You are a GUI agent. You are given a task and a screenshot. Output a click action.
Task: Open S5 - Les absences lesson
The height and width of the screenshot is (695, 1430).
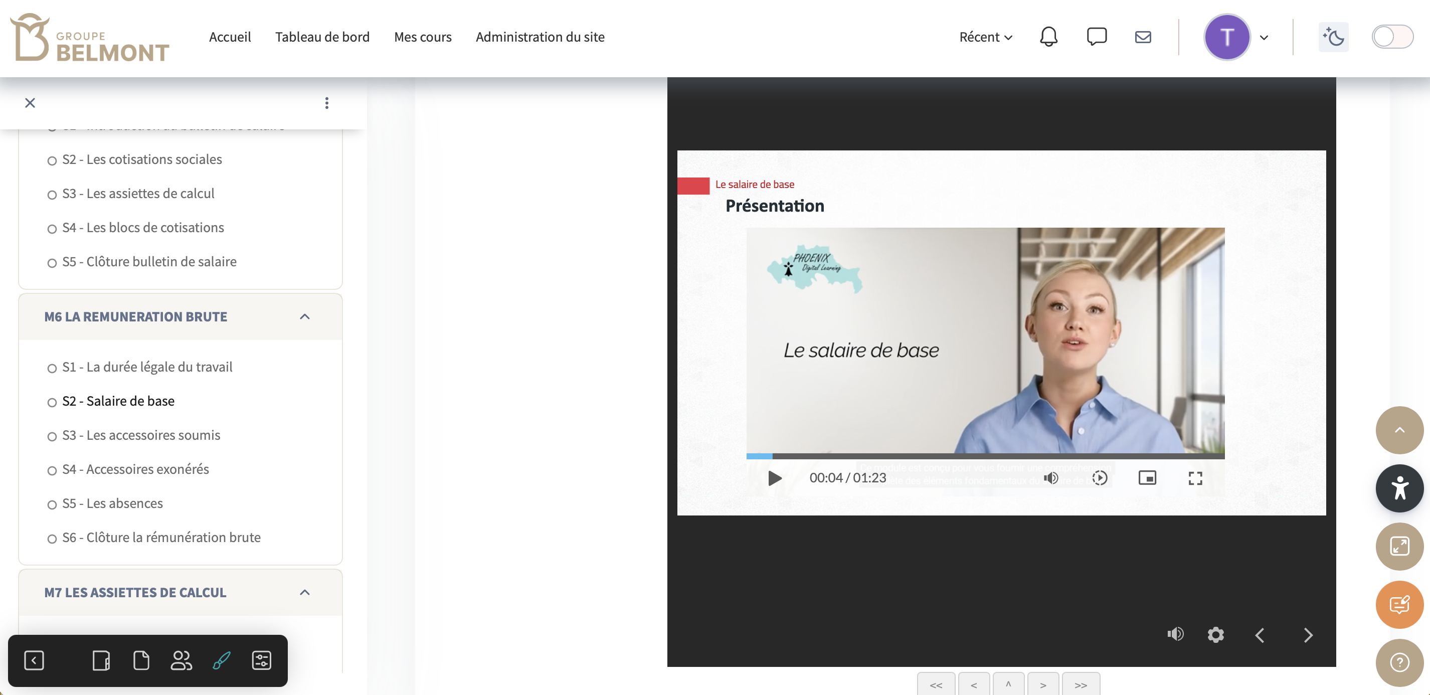(x=112, y=503)
